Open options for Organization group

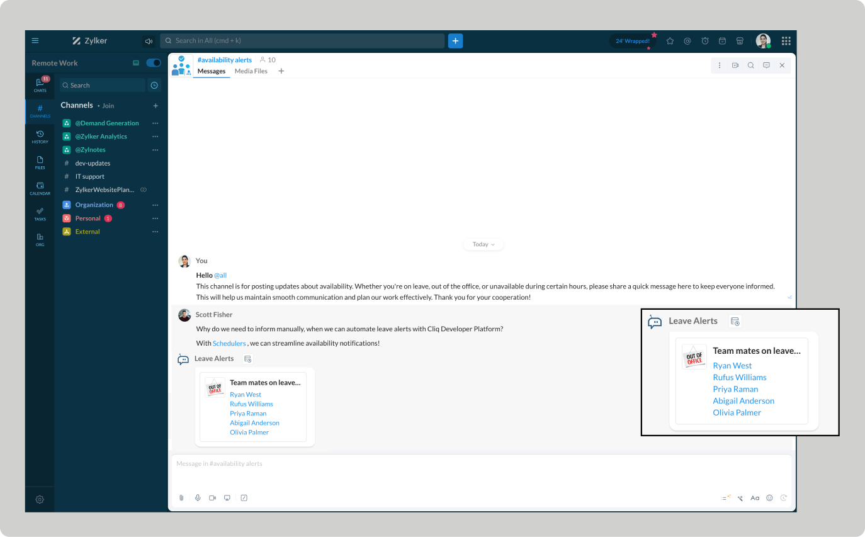155,205
